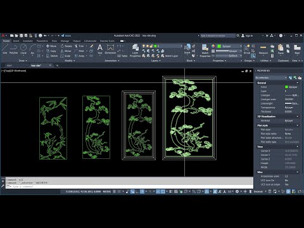Click the Measure tool
This screenshot has height=228, width=304.
coord(263,49)
